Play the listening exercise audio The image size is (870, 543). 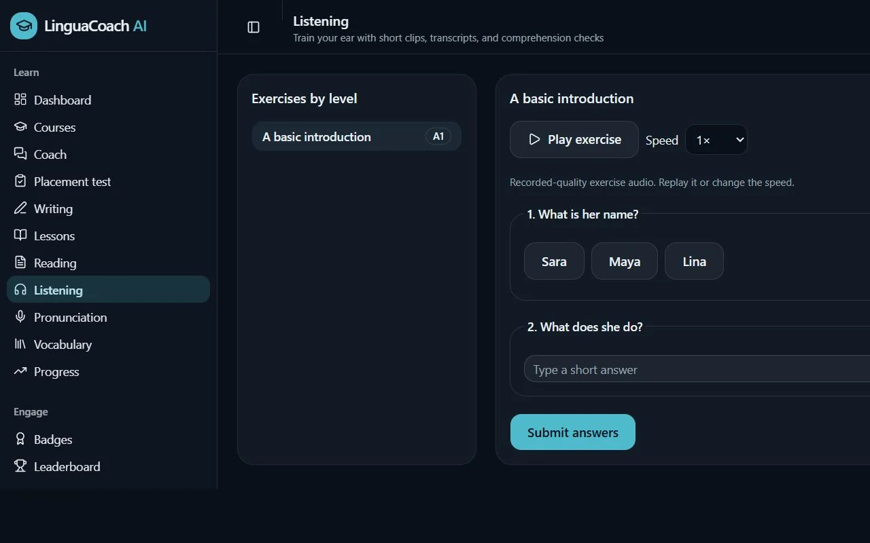coord(574,140)
